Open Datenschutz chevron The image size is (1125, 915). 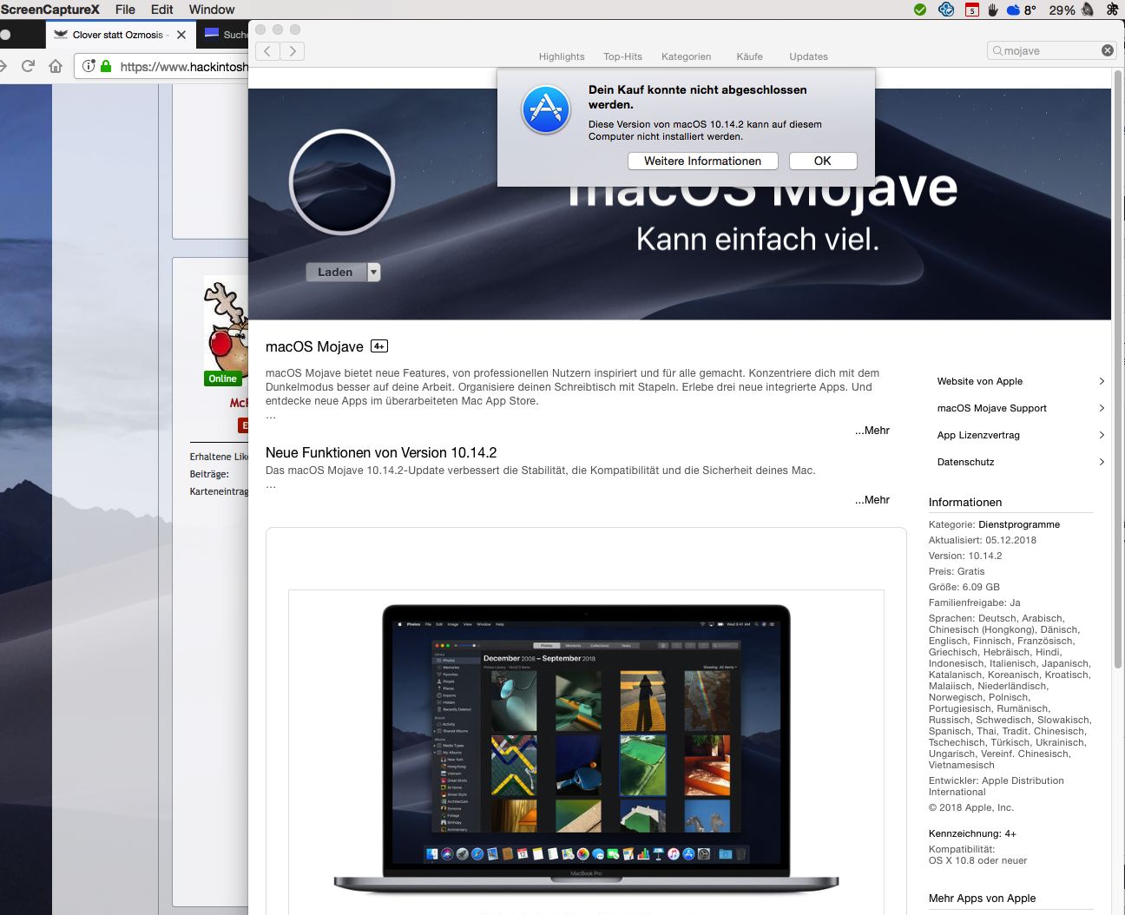[1102, 462]
